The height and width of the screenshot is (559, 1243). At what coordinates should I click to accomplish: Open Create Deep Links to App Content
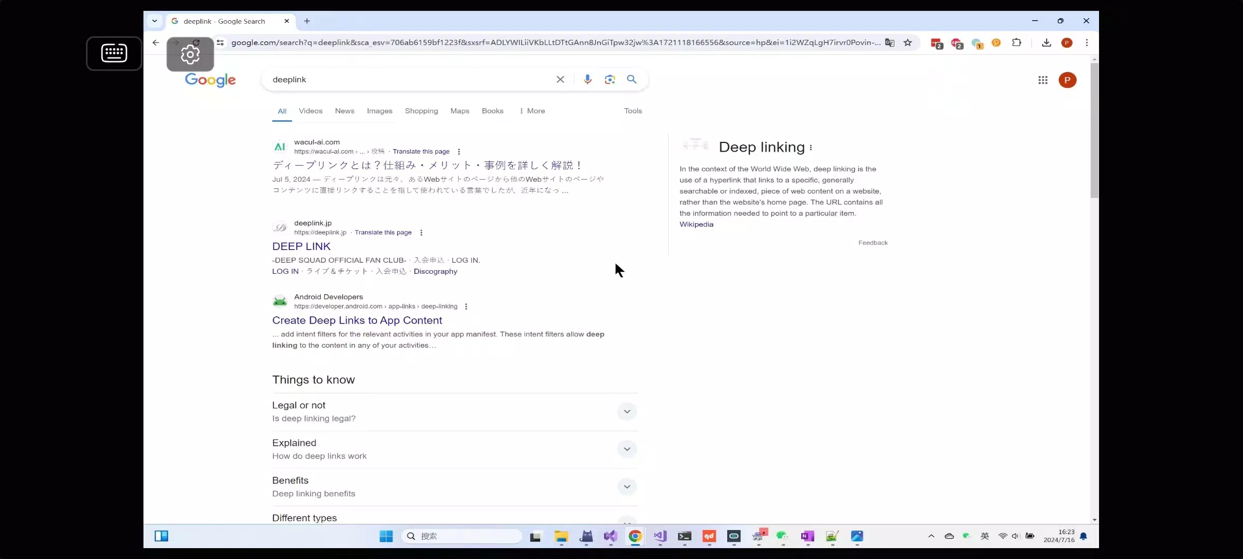357,321
